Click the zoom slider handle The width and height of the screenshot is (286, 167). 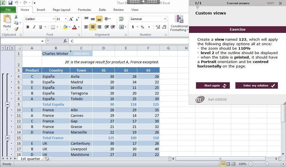coord(267,164)
